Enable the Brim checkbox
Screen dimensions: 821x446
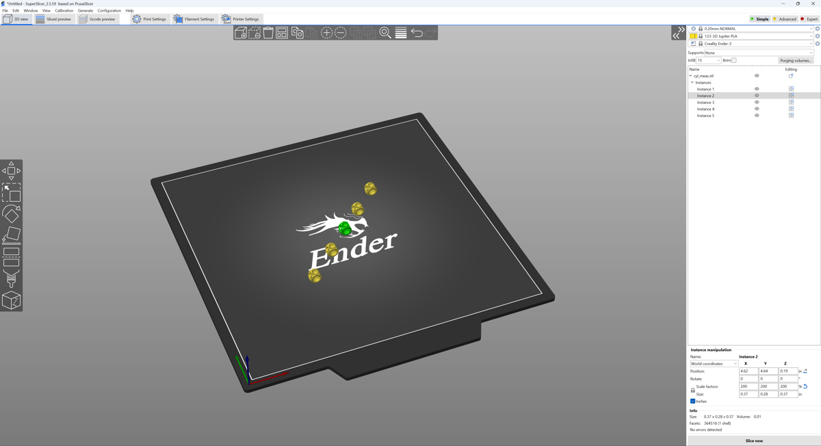(734, 60)
